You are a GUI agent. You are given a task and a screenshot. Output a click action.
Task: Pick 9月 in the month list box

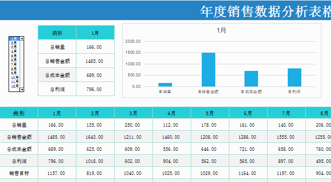(14, 73)
